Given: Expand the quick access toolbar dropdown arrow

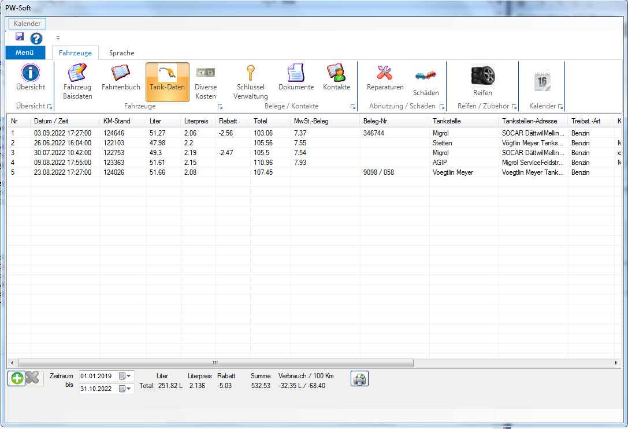Looking at the screenshot, I should click(58, 39).
